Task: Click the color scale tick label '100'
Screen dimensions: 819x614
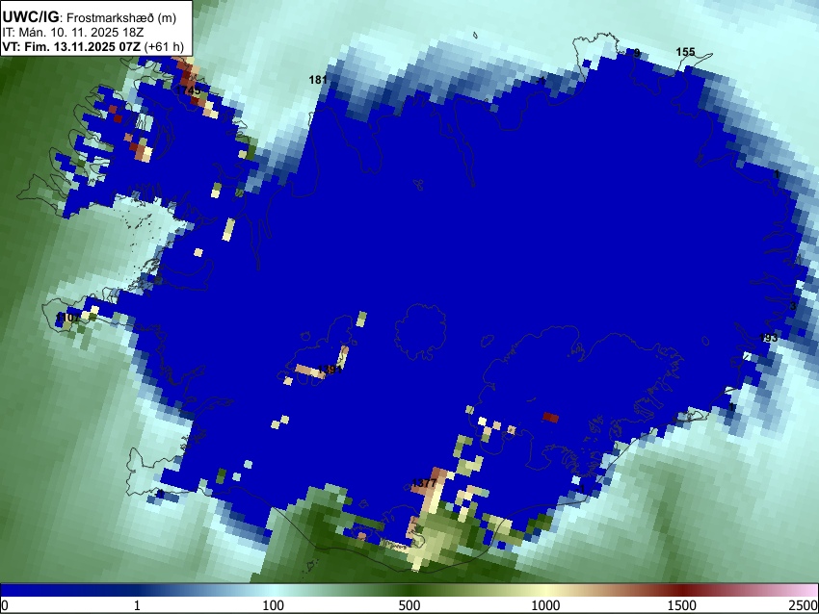Action: [x=274, y=605]
